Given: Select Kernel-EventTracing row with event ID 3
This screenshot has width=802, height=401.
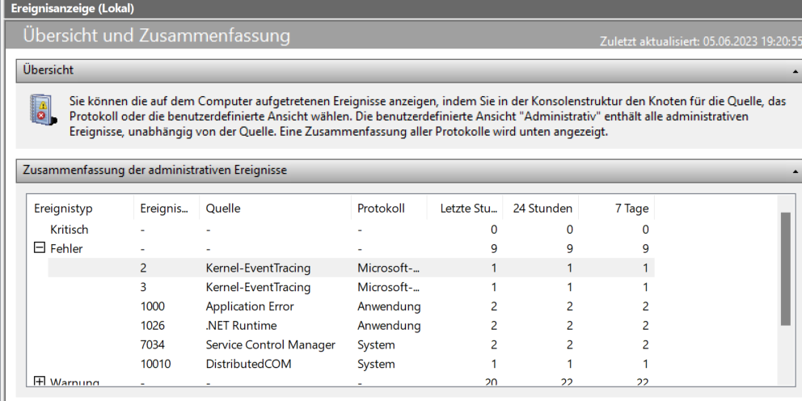Looking at the screenshot, I should pyautogui.click(x=258, y=287).
